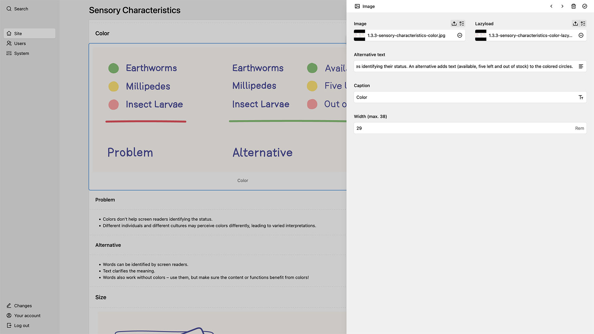Focus the Caption text field
594x334 pixels.
click(464, 97)
